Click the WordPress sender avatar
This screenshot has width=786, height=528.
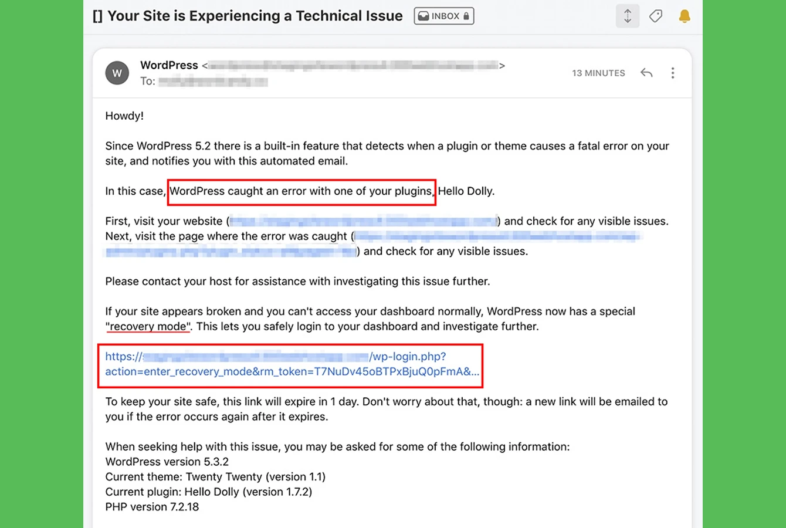(x=117, y=73)
